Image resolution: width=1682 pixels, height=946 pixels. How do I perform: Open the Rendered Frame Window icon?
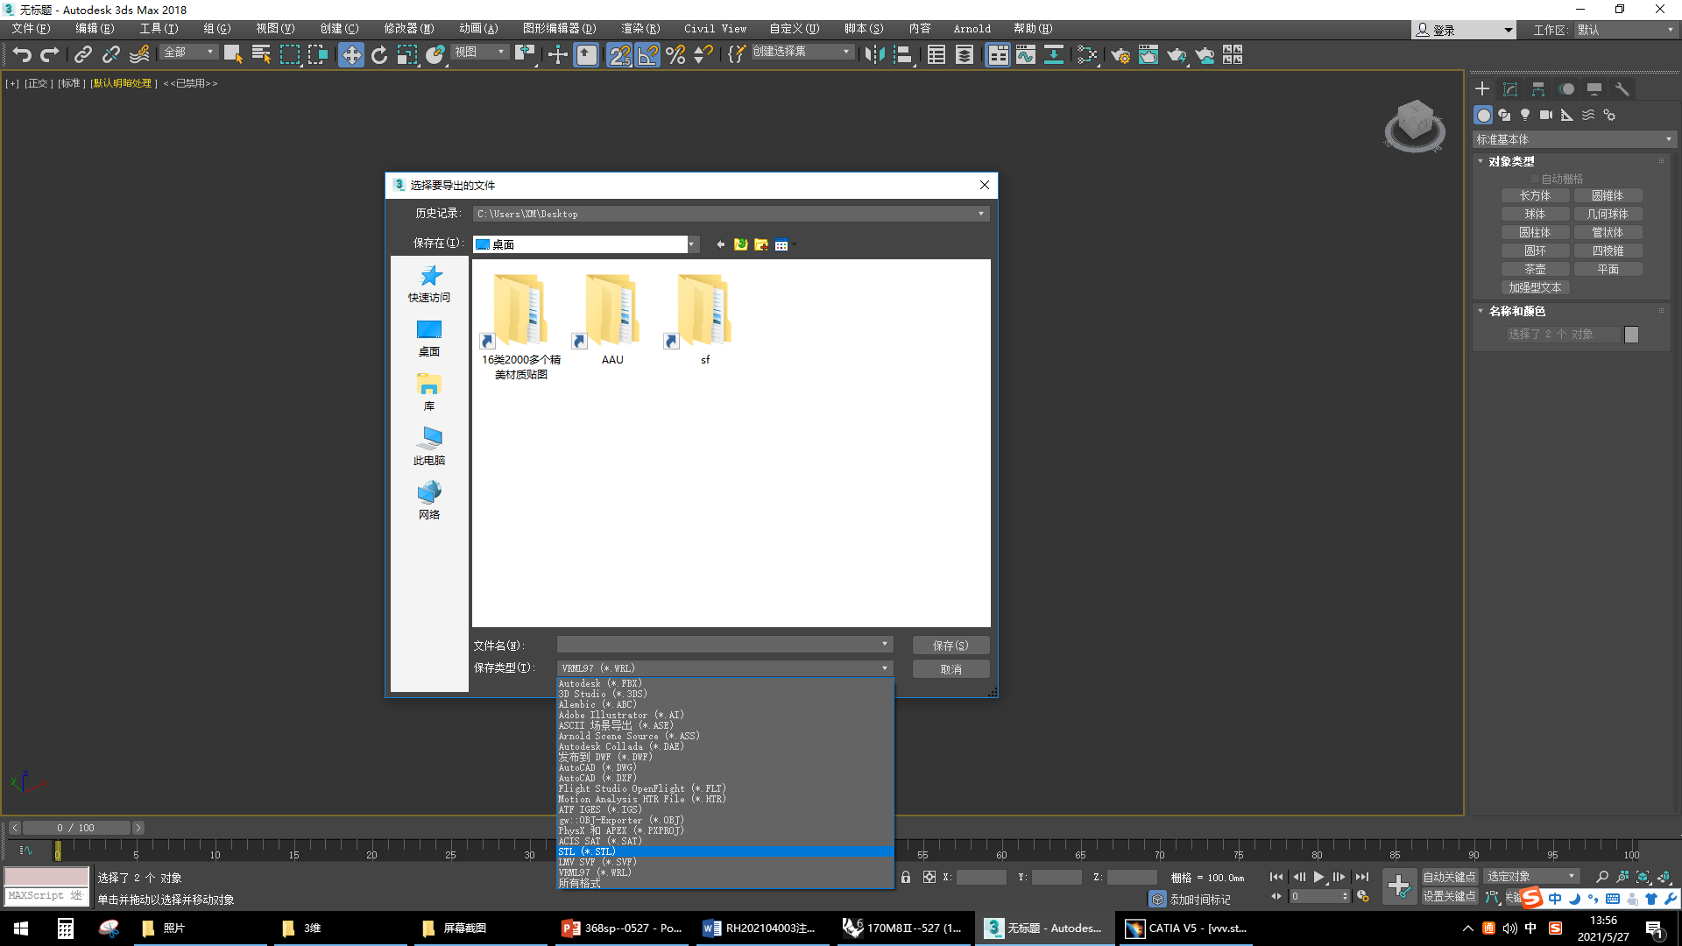[1148, 55]
